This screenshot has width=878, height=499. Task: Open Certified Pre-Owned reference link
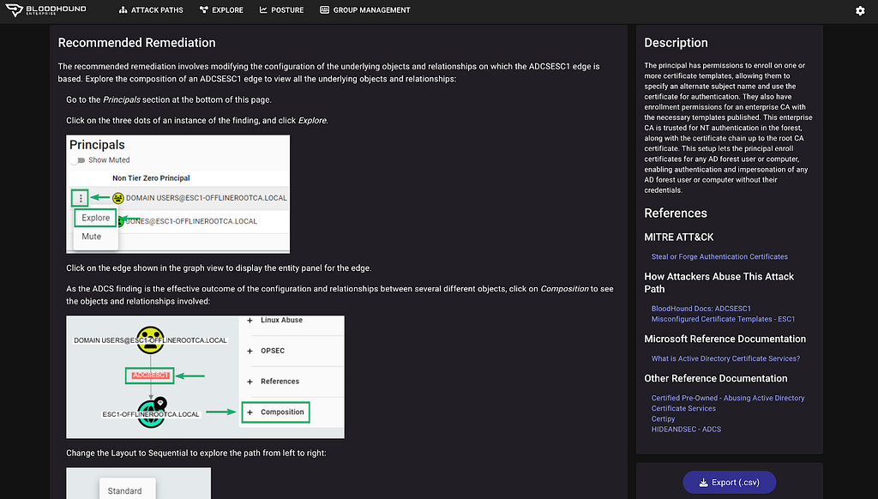pos(728,403)
